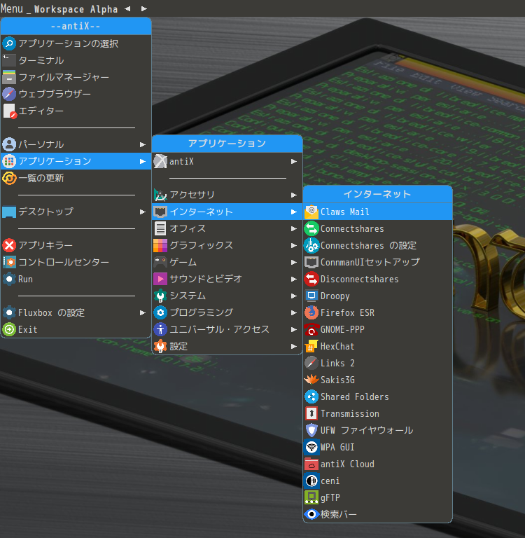Screen dimensions: 525x538
Task: Click the Menu button in the toolbar
Action: [12, 8]
